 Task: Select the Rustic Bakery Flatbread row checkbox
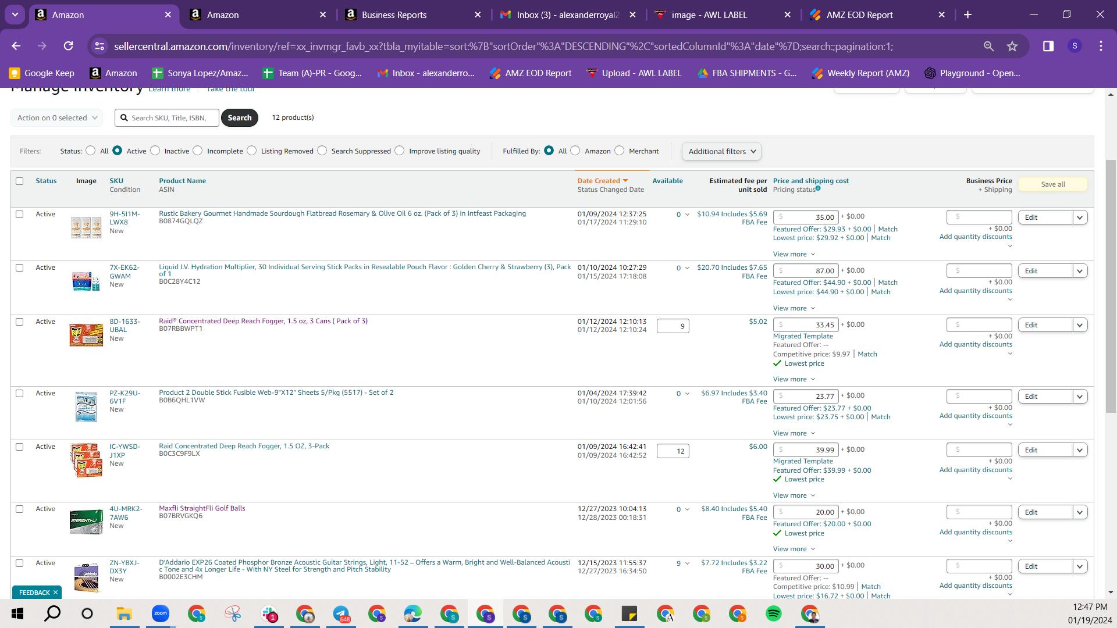(20, 215)
